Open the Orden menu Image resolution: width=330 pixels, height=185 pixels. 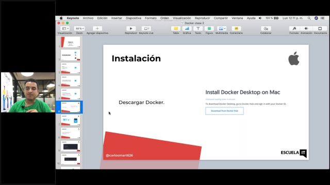164,18
